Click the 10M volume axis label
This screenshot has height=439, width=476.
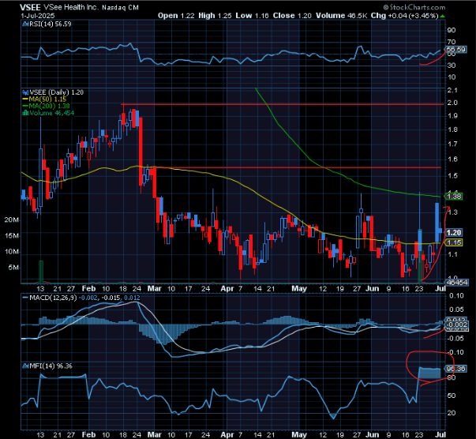[12, 252]
